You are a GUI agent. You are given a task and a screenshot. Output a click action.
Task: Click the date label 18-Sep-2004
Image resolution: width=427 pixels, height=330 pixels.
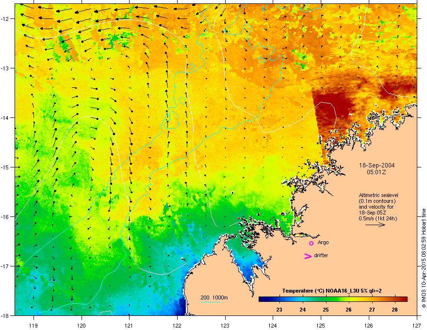pos(377,165)
